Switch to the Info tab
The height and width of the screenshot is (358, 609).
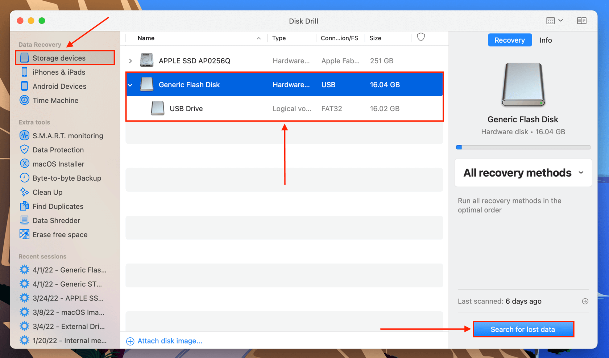click(x=546, y=40)
